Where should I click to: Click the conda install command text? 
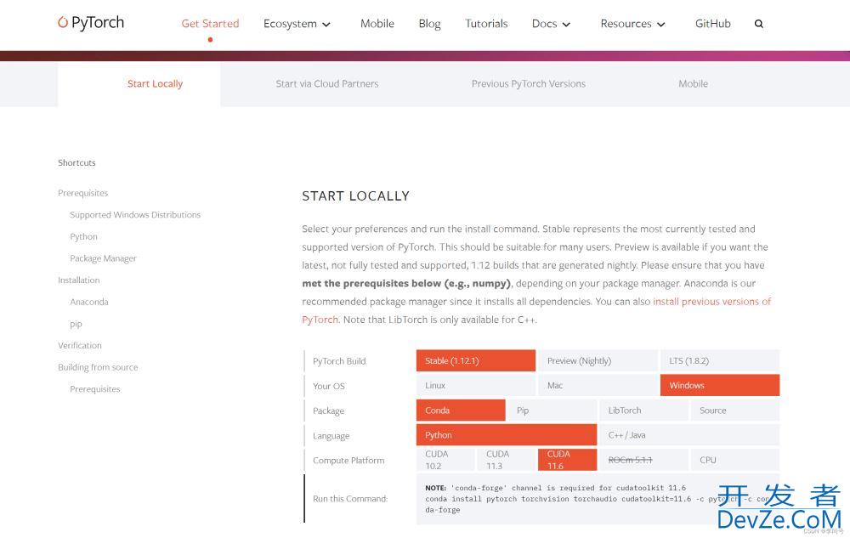[x=598, y=504]
